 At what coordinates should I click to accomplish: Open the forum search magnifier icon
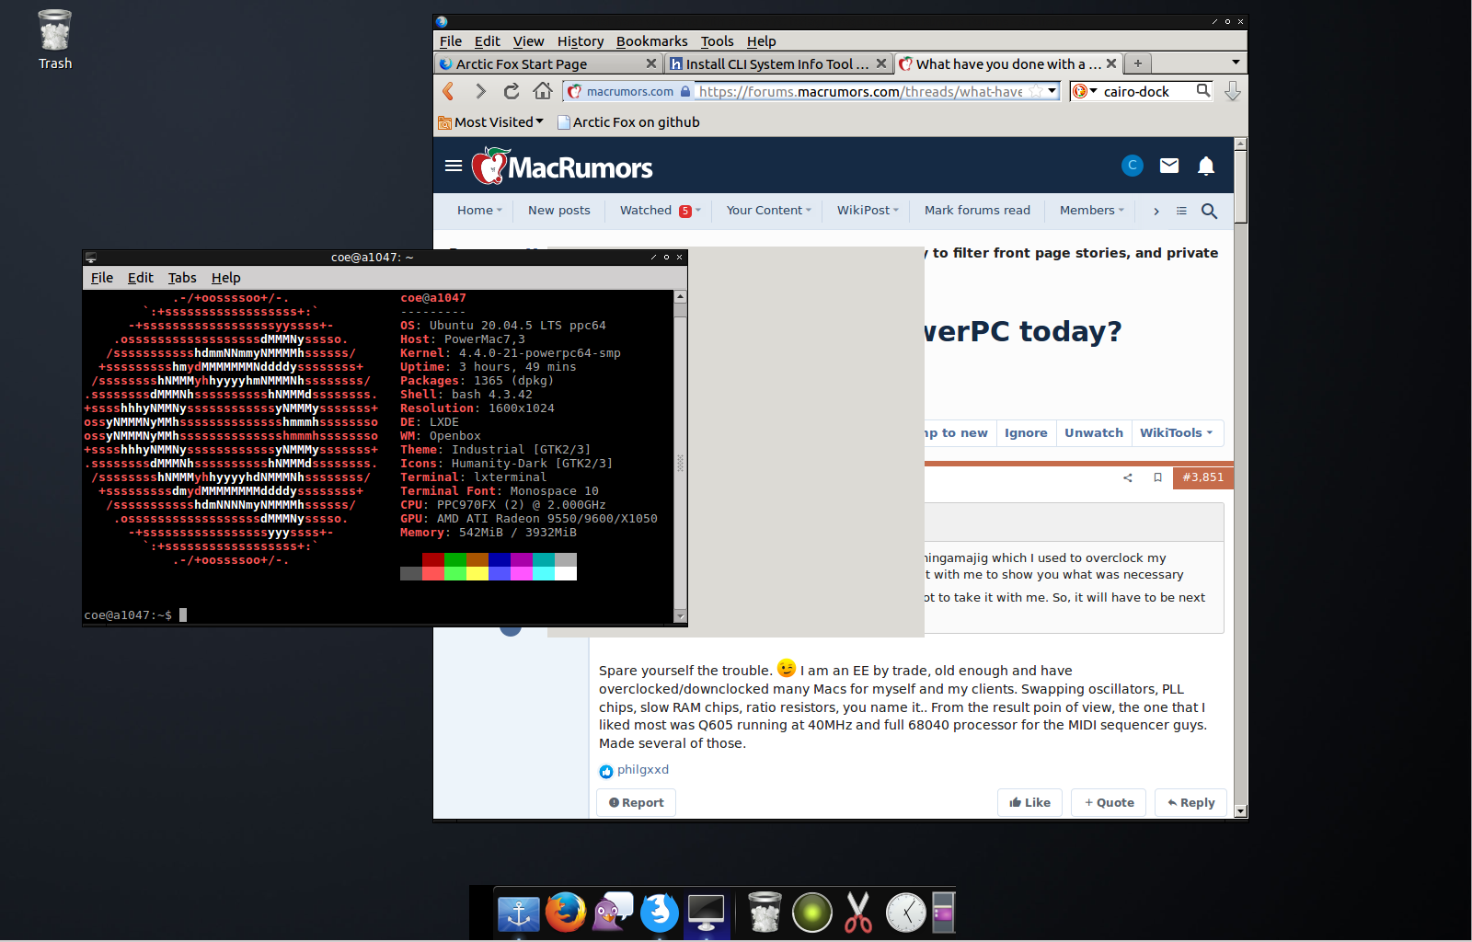[x=1210, y=211]
